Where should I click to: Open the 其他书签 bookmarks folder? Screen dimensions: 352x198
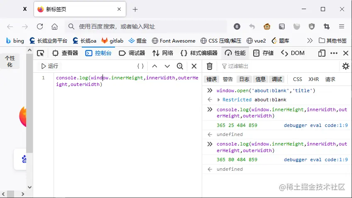click(332, 41)
